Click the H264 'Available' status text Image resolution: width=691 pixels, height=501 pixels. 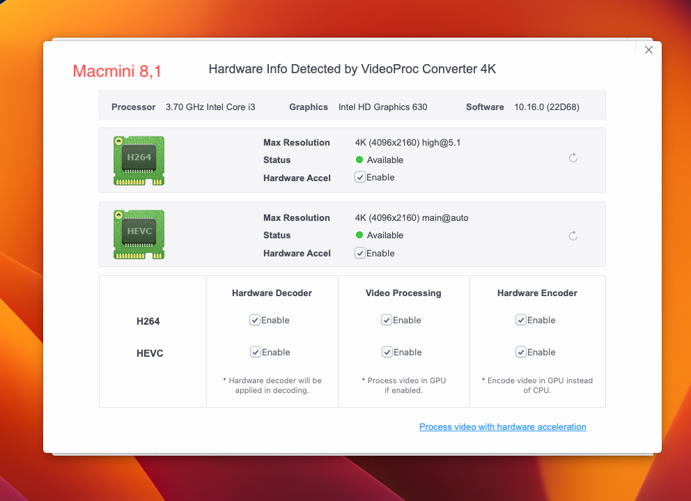pos(385,160)
